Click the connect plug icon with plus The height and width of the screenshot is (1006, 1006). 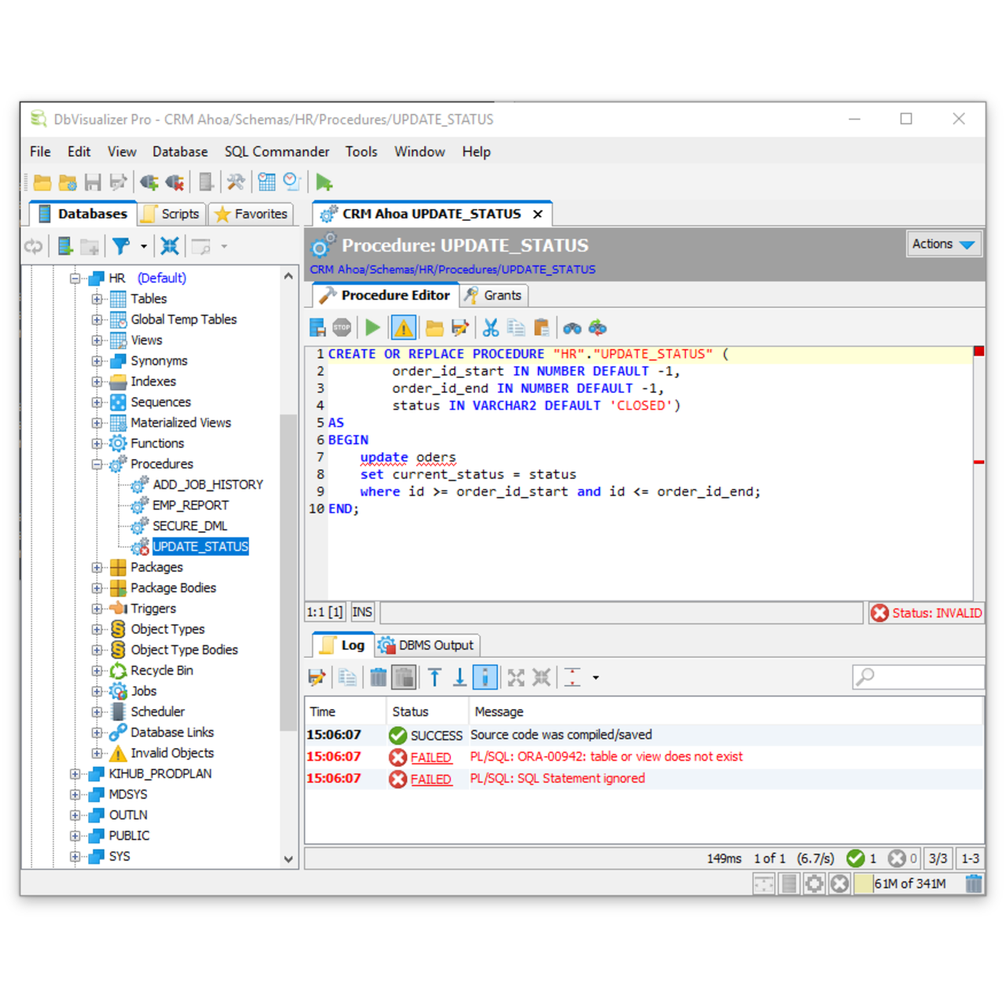point(149,182)
